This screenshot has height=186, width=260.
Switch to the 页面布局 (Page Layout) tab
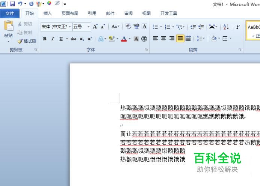[70, 13]
